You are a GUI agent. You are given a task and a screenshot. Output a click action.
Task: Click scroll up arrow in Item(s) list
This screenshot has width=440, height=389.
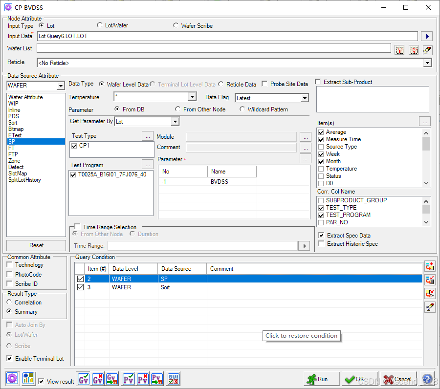click(x=426, y=132)
